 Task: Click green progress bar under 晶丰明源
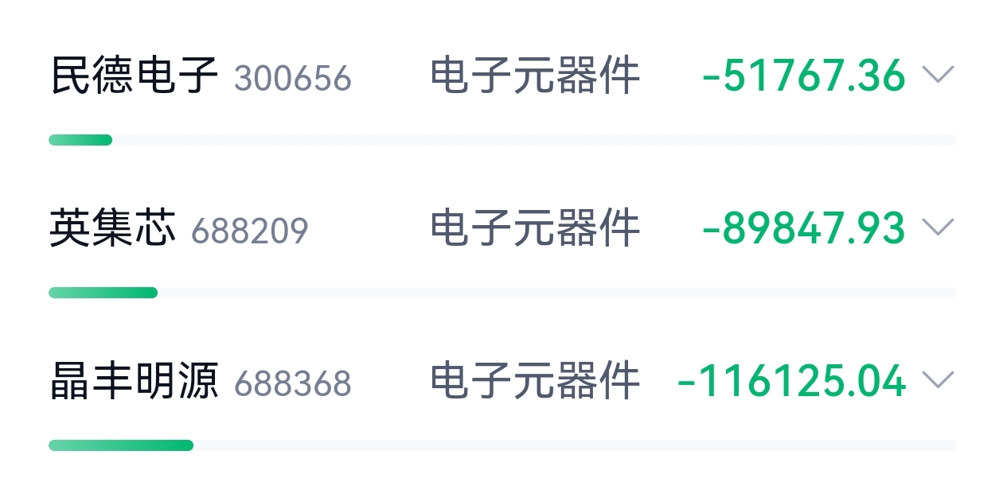(x=121, y=445)
